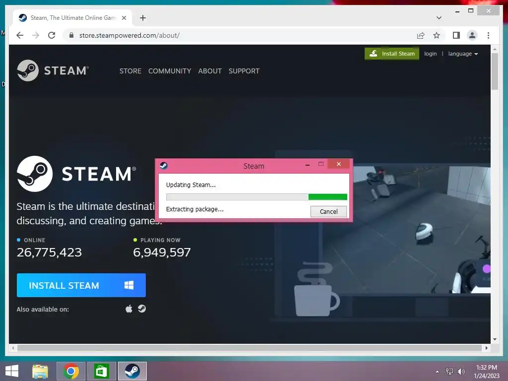Screen dimensions: 508x381
Task: Open the Chrome three-dot menu
Action: point(488,35)
